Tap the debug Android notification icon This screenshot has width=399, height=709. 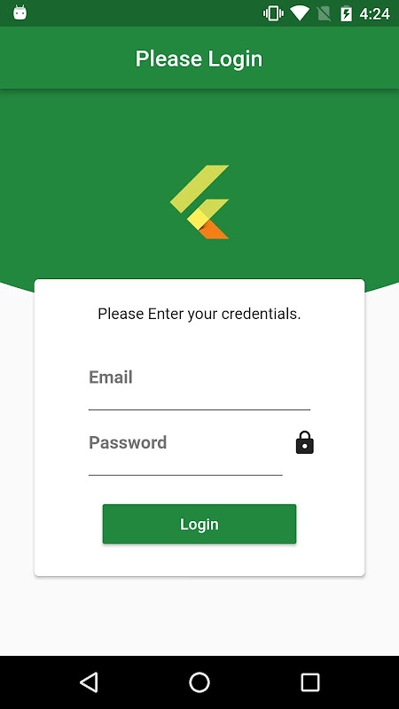[x=20, y=12]
